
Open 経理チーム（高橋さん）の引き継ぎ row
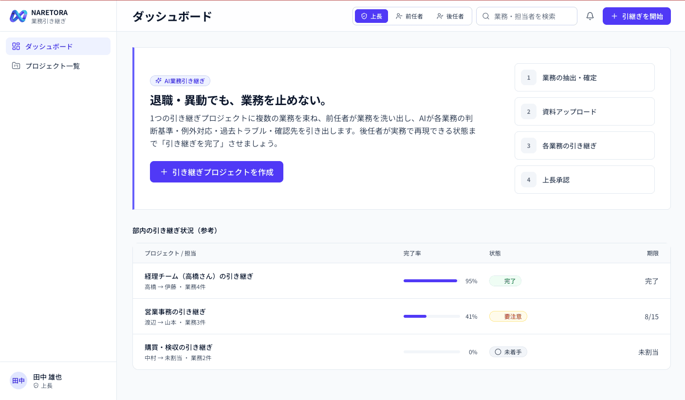(x=402, y=281)
